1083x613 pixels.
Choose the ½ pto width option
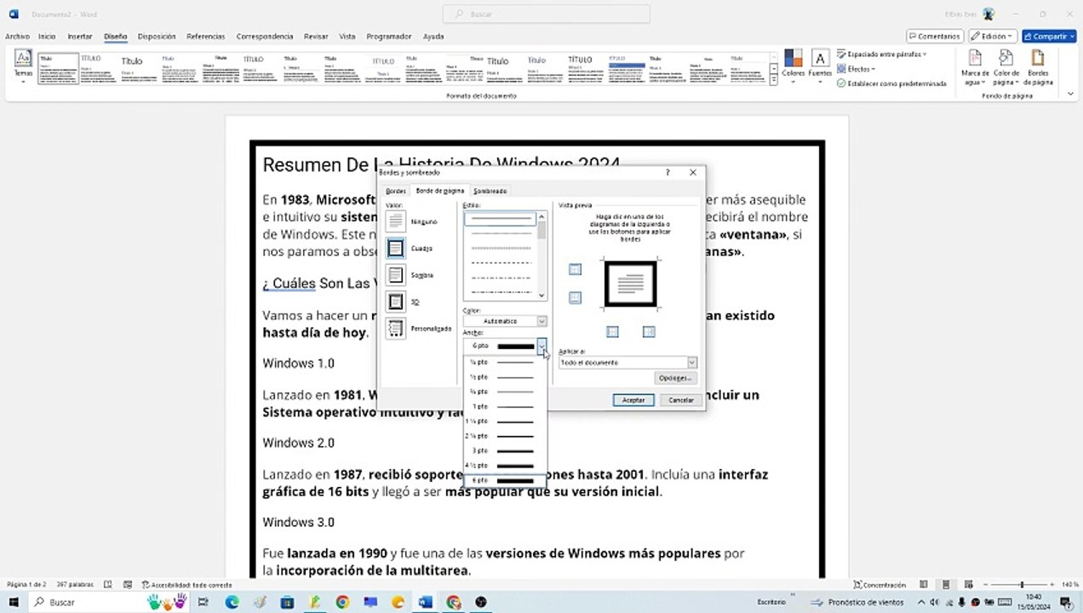tap(505, 376)
